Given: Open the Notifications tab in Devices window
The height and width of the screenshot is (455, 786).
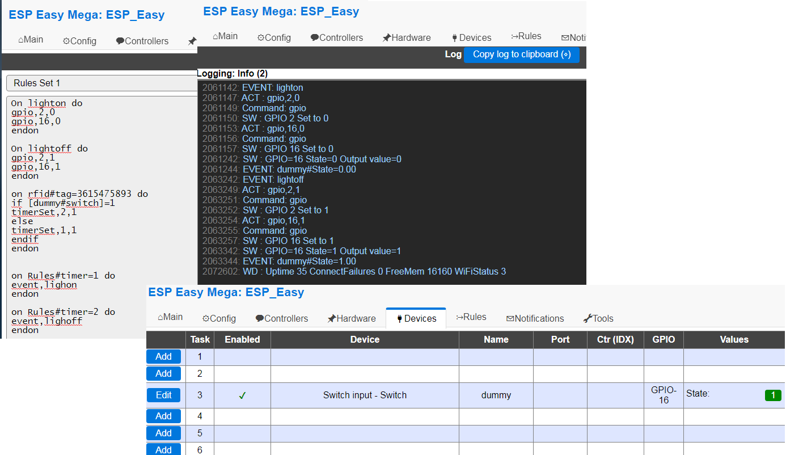Looking at the screenshot, I should (535, 318).
